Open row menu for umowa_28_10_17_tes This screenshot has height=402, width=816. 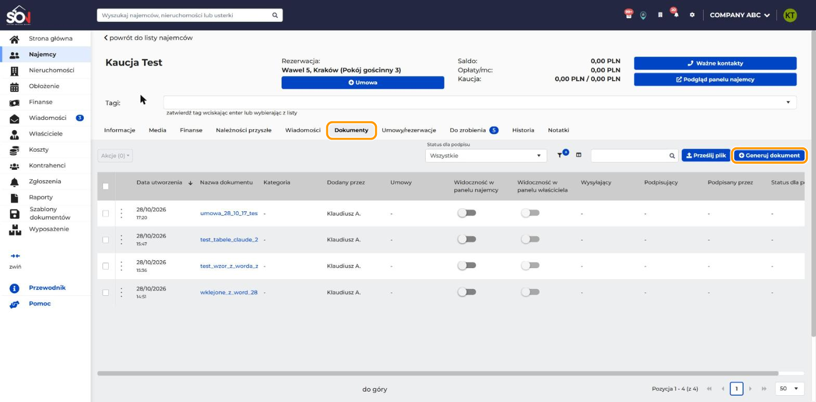click(121, 213)
